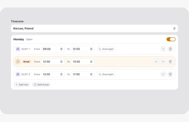Open Slot 1 To time 12:00 selector
This screenshot has height=122, width=189.
tap(83, 49)
